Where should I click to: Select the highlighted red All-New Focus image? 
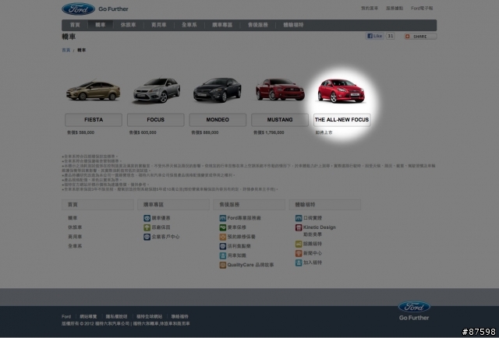[342, 91]
